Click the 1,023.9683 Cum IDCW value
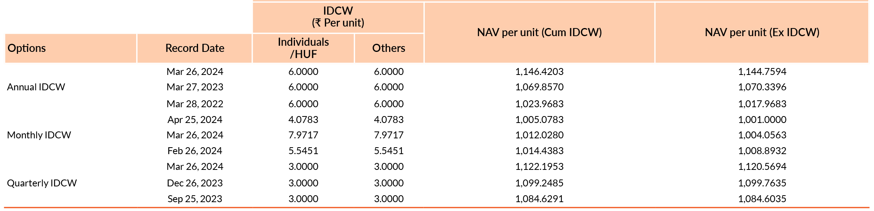Image resolution: width=874 pixels, height=211 pixels. click(x=539, y=104)
